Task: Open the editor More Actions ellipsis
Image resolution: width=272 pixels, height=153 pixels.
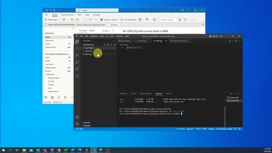Action: tap(239, 41)
